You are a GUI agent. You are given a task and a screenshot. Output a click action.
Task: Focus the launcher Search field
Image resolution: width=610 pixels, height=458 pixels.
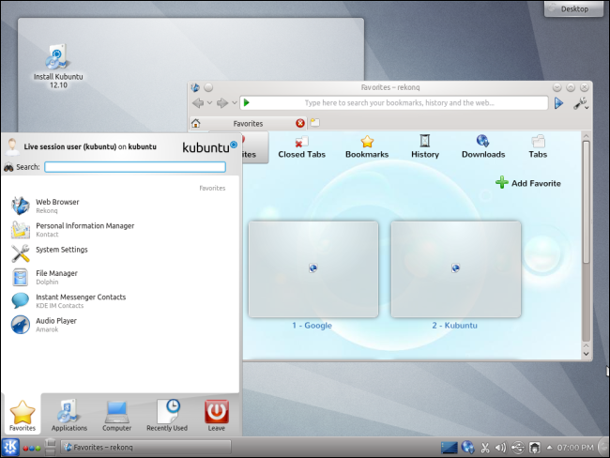click(135, 167)
